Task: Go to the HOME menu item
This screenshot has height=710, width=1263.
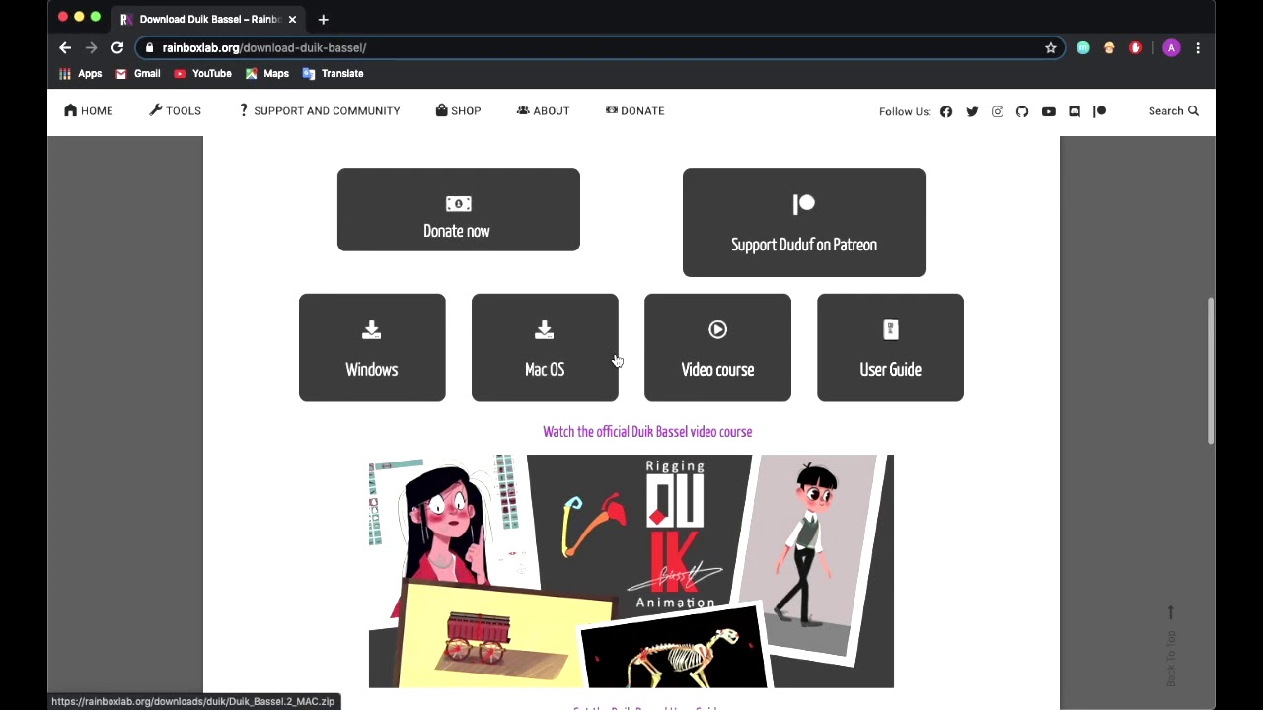Action: tap(89, 110)
